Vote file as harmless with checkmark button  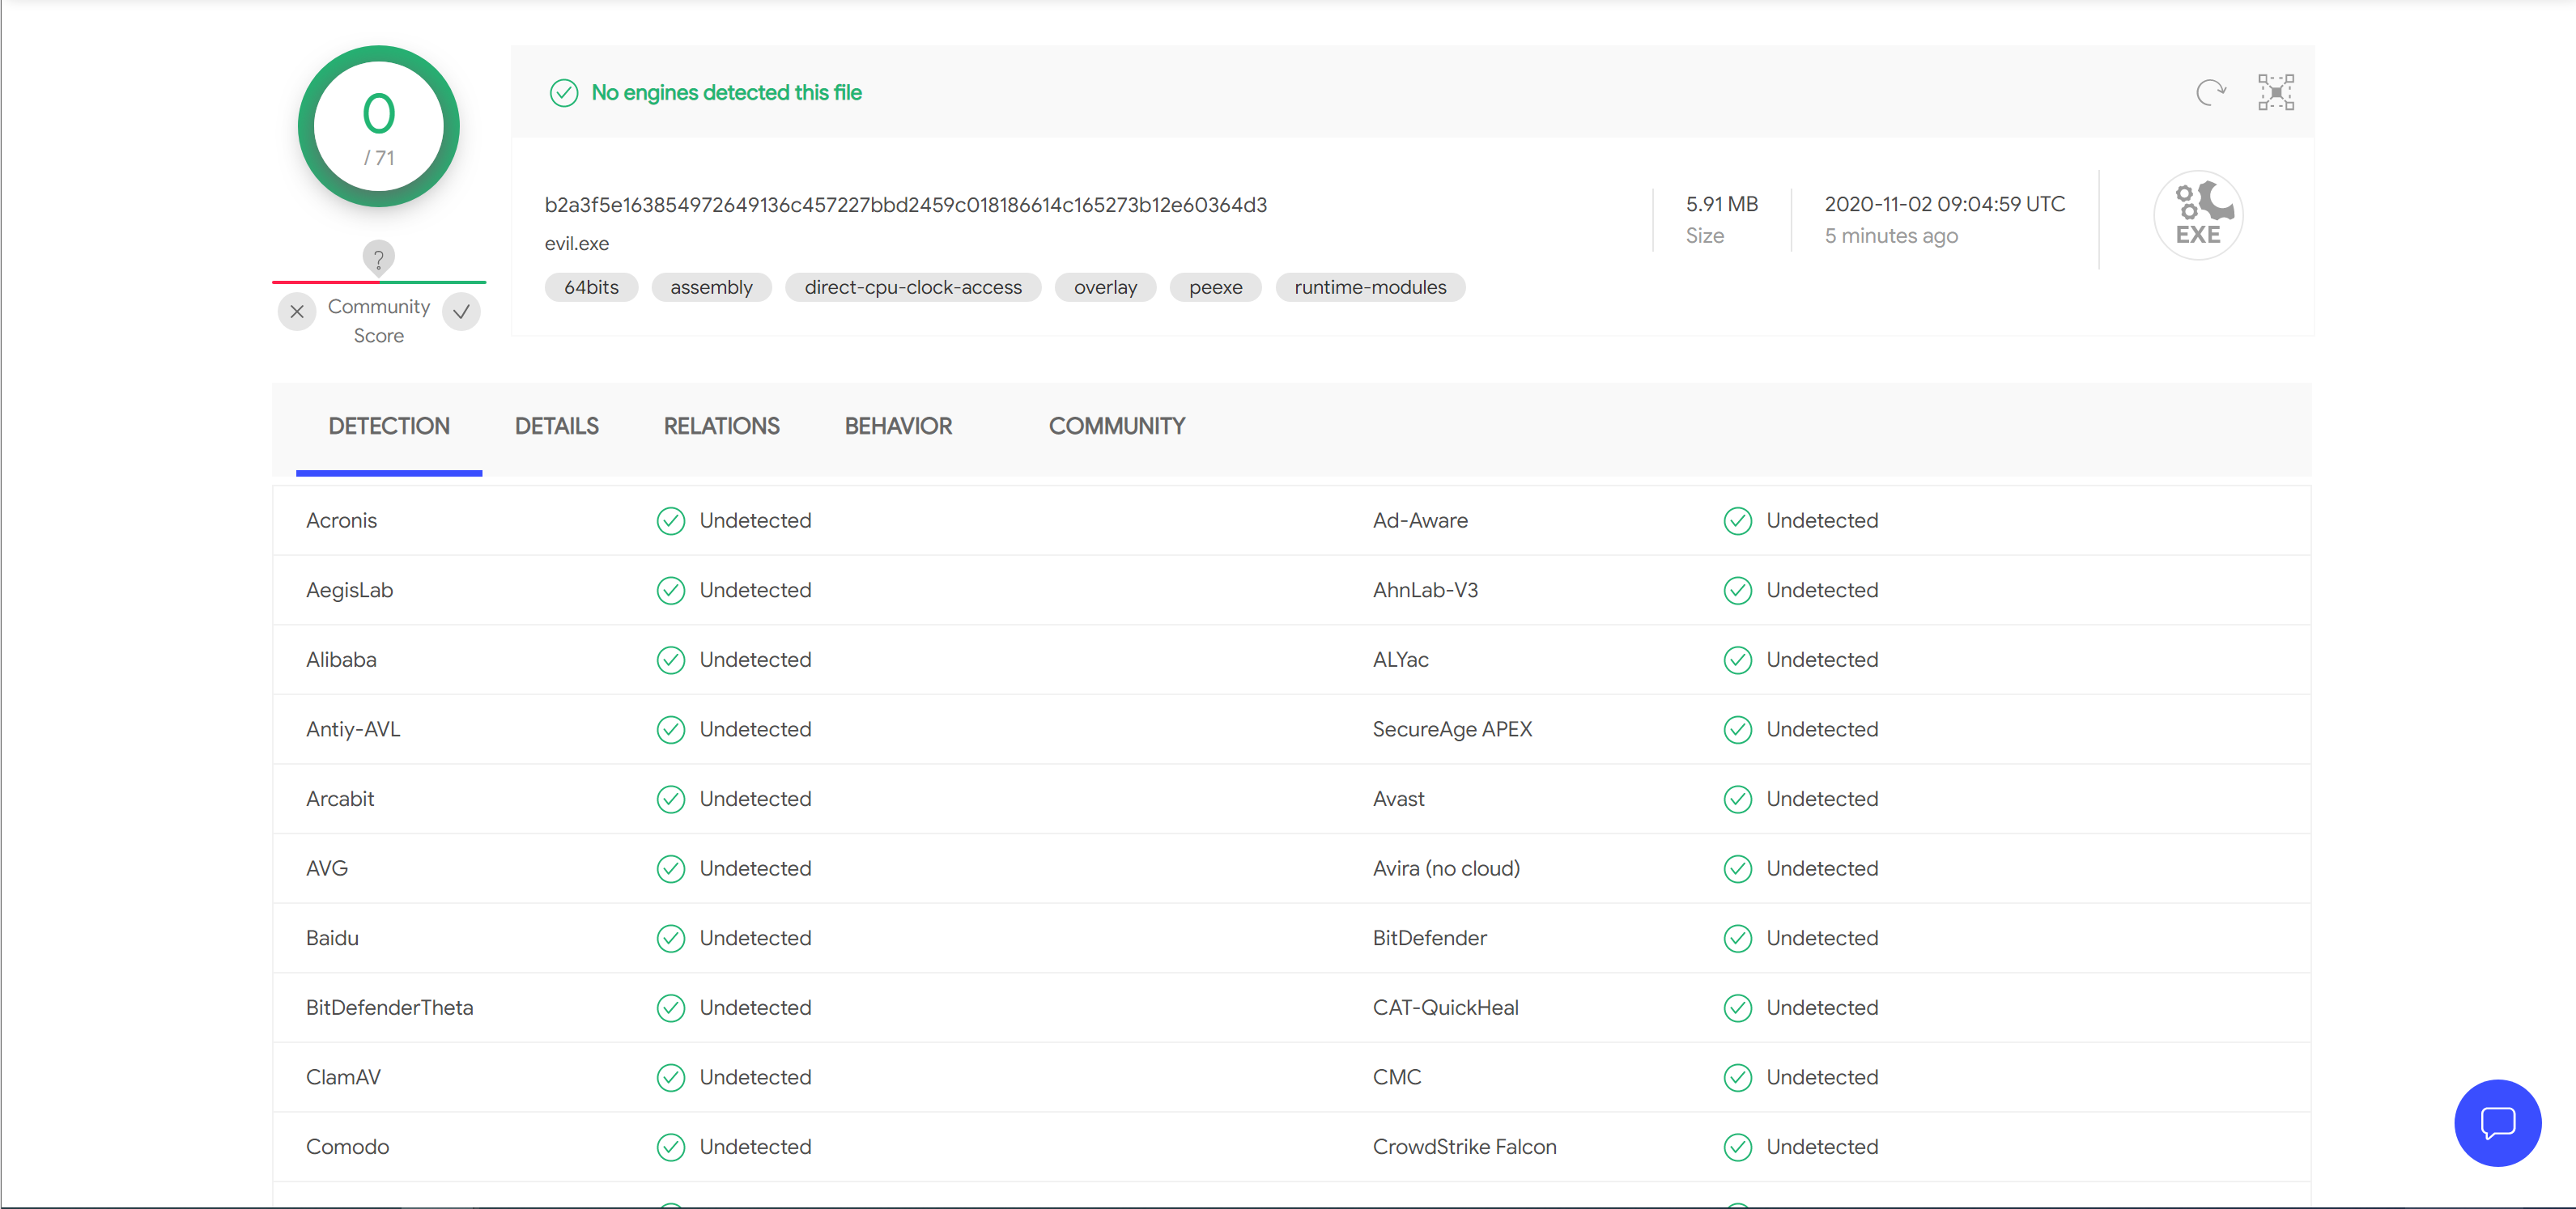click(461, 312)
